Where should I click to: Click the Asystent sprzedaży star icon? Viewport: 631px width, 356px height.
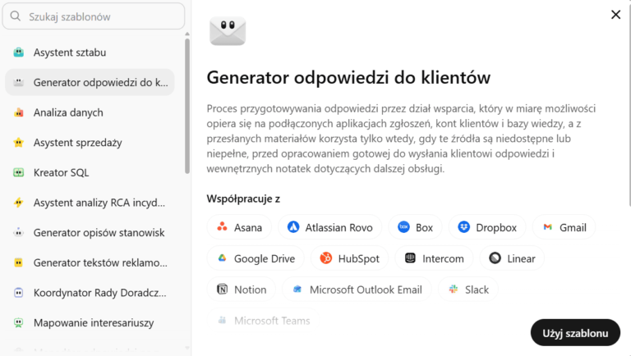click(x=19, y=142)
